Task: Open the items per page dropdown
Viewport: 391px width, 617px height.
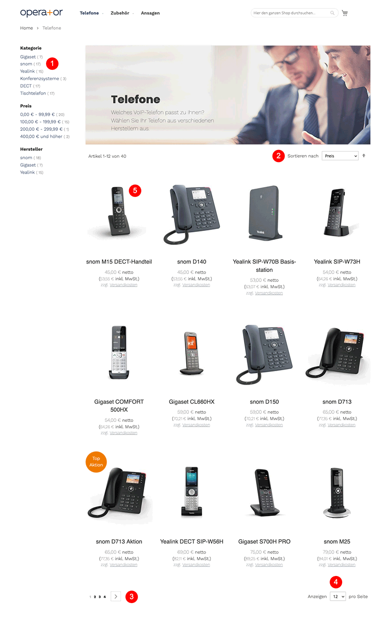Action: coord(337,597)
